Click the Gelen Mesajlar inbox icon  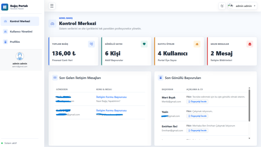(x=250, y=44)
